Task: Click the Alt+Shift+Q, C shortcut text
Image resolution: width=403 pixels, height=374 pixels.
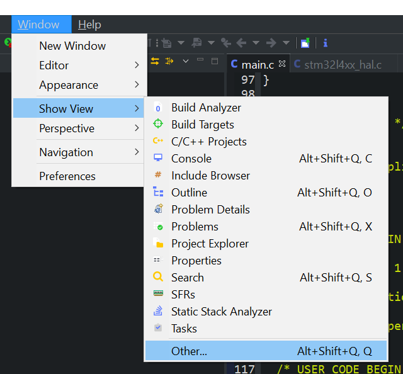Action: point(336,159)
